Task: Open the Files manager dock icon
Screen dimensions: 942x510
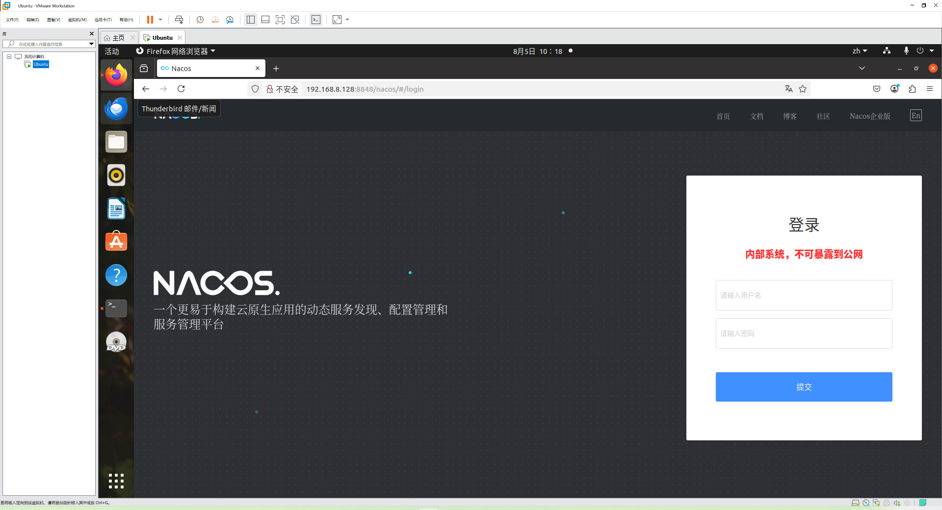Action: click(x=116, y=142)
